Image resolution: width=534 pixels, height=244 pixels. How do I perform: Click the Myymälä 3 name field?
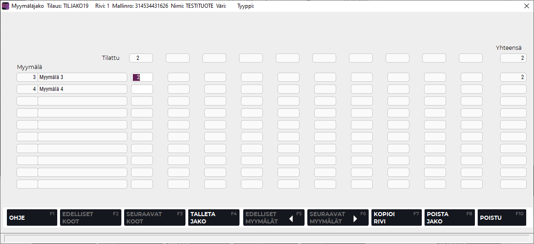pos(82,77)
